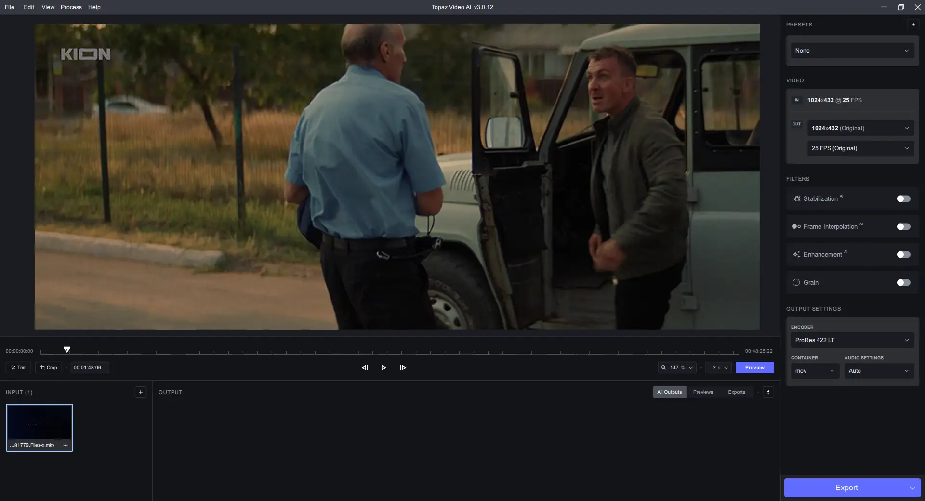
Task: Click the Grain filter circle icon
Action: [x=796, y=282]
